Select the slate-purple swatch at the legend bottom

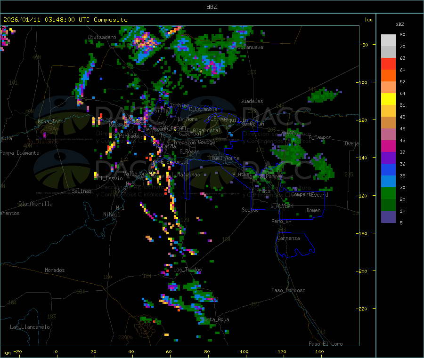pos(388,217)
